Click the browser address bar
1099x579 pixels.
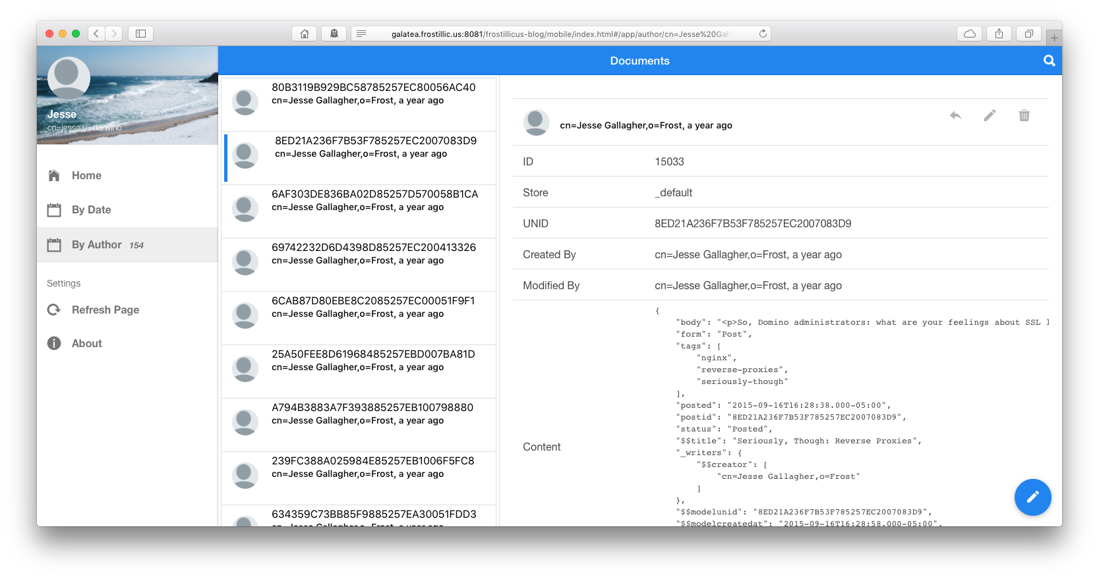point(560,34)
